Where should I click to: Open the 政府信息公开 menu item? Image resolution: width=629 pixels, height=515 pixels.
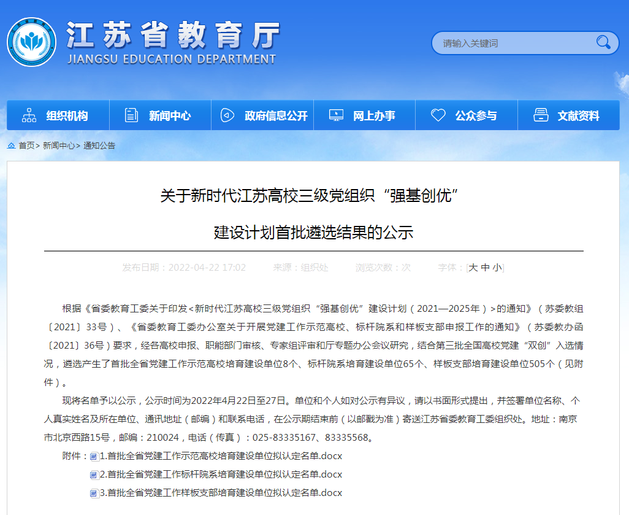[x=276, y=116]
